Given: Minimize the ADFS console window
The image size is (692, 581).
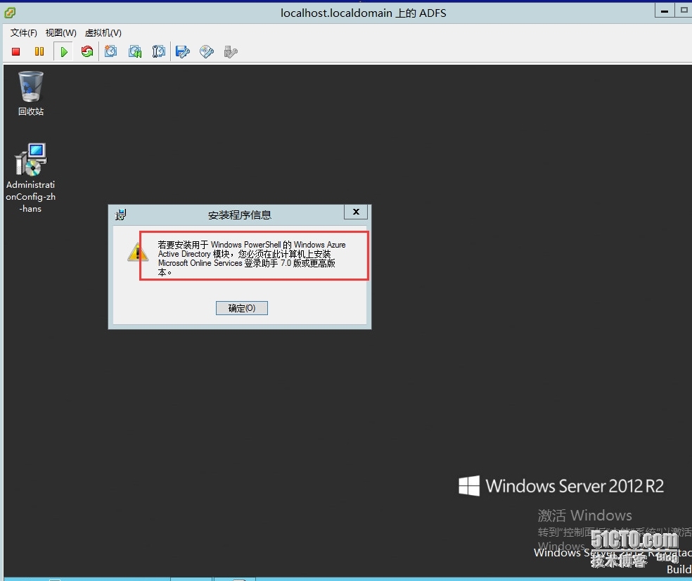Looking at the screenshot, I should 664,11.
